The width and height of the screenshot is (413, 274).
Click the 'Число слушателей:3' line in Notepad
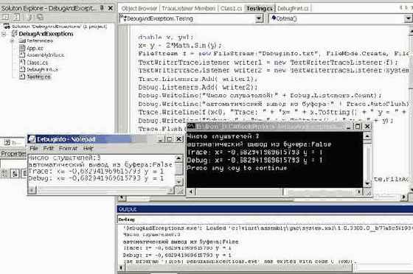point(64,158)
